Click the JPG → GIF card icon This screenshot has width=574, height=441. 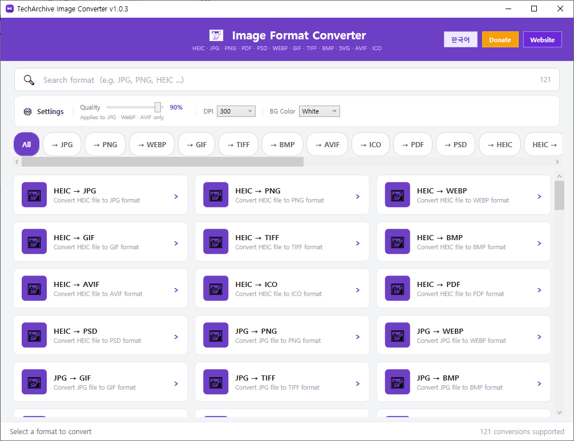pos(34,382)
